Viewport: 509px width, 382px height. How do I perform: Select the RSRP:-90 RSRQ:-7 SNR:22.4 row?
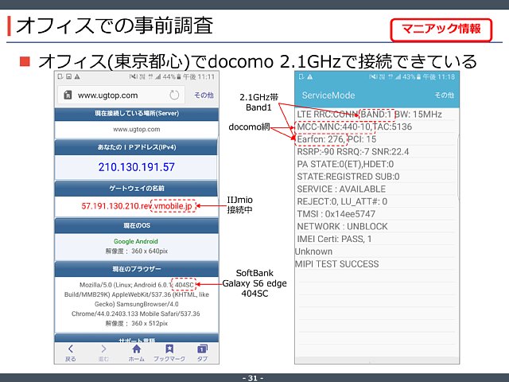point(376,152)
